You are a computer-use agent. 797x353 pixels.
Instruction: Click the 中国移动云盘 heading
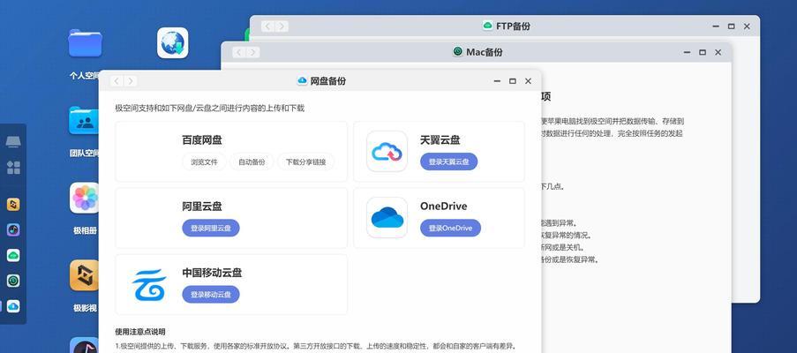click(x=213, y=273)
